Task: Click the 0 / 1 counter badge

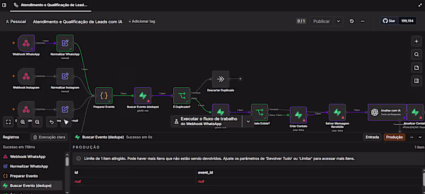Action: pos(301,21)
